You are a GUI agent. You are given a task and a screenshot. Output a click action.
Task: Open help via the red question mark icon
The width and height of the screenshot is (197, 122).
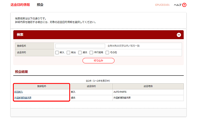[x=184, y=5]
